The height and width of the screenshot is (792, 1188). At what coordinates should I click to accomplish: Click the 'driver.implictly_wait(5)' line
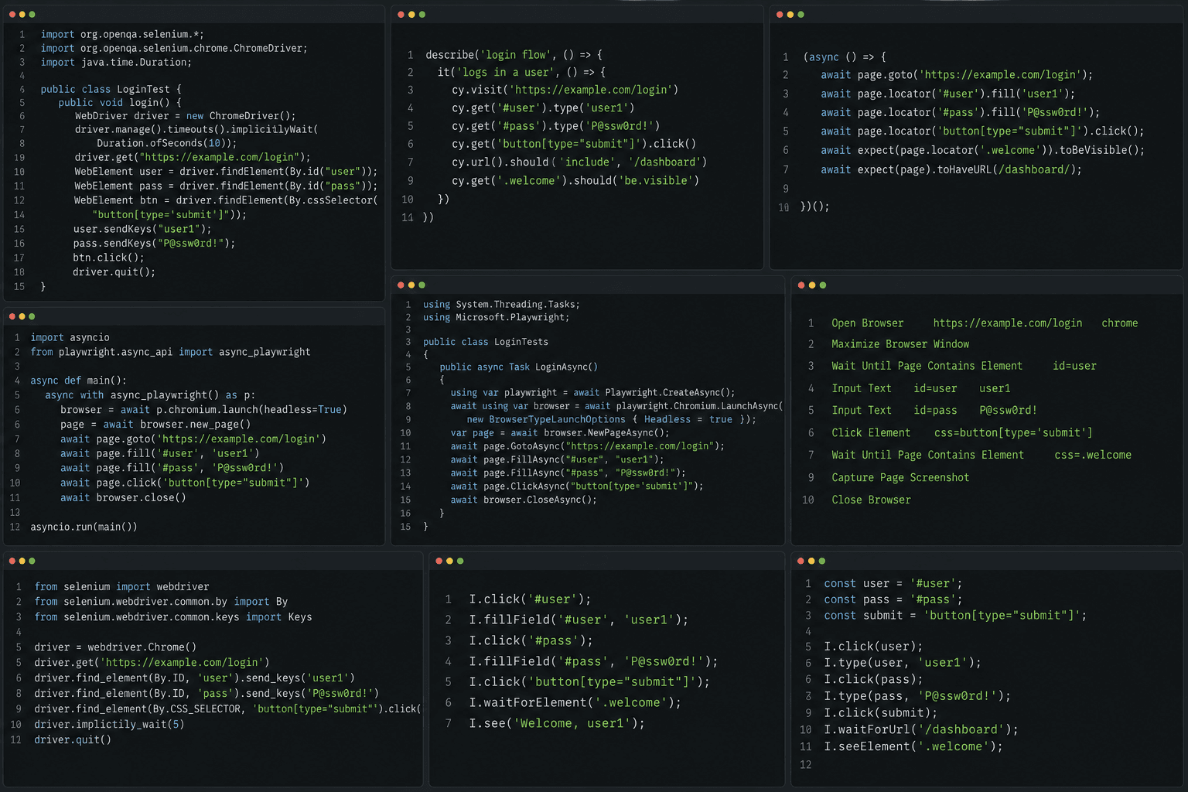click(x=109, y=725)
